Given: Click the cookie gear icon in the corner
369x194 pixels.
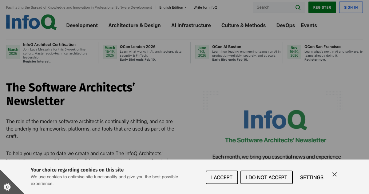Looking at the screenshot, I should (x=8, y=187).
